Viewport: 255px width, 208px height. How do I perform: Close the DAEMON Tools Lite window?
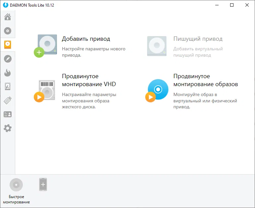pyautogui.click(x=247, y=5)
